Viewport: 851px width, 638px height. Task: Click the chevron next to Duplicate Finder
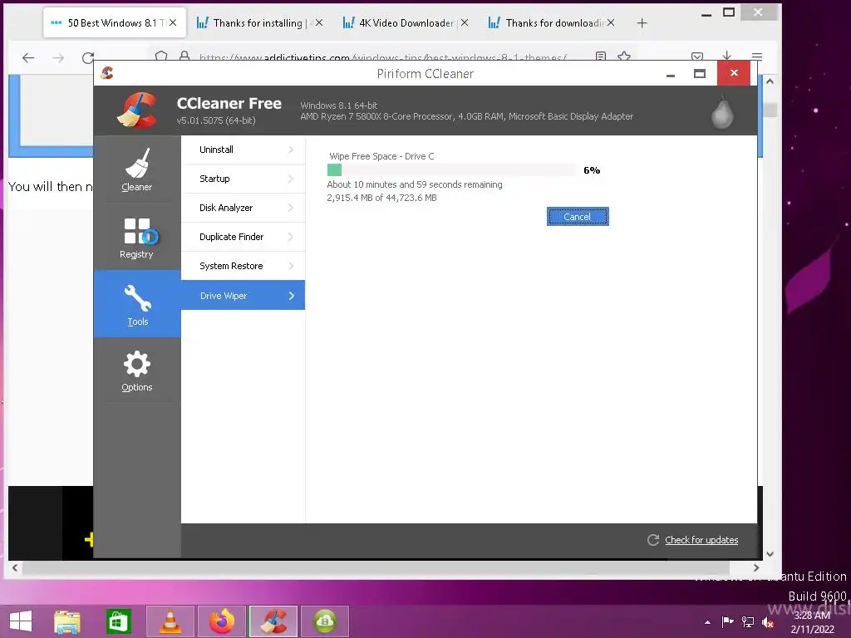[x=292, y=237]
